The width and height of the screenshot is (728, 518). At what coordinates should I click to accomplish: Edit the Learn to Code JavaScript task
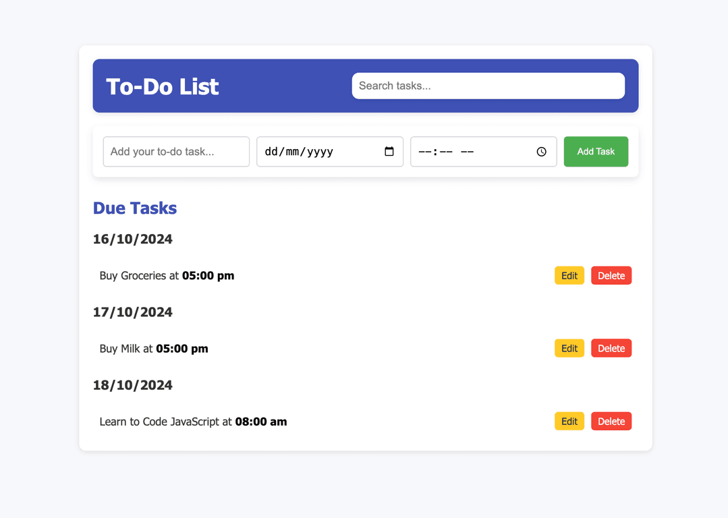[x=569, y=421]
